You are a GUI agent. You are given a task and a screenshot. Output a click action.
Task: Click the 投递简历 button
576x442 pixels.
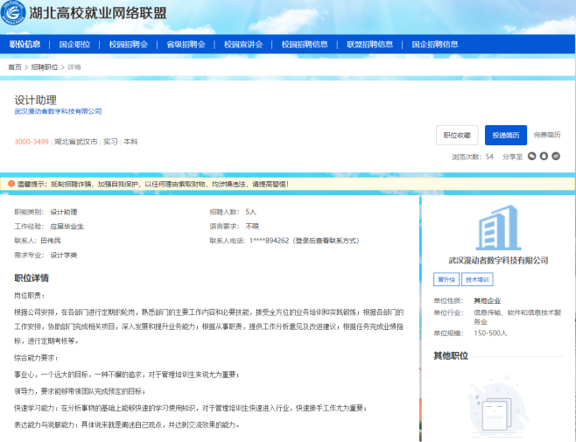505,135
